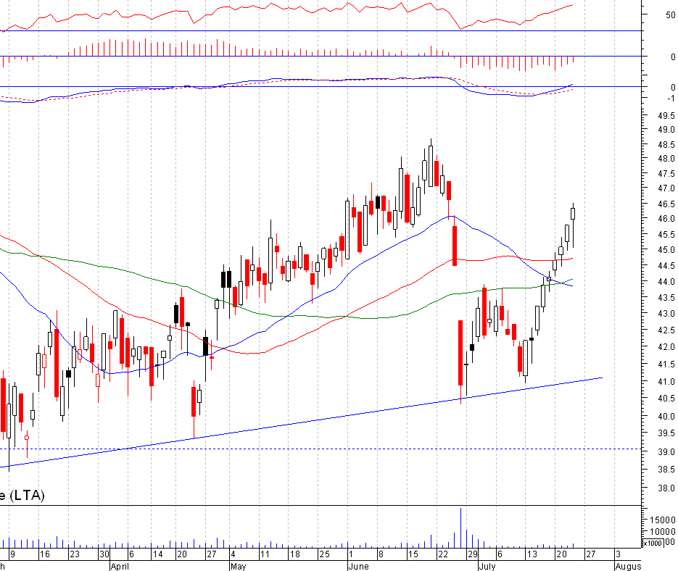The width and height of the screenshot is (678, 571).
Task: Click the 3 date label near August
Action: 619,554
